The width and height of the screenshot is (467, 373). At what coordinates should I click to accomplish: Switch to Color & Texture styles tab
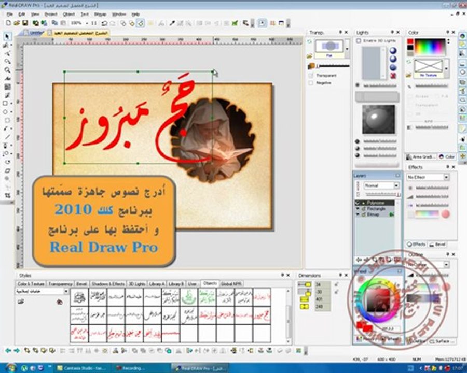[31, 284]
